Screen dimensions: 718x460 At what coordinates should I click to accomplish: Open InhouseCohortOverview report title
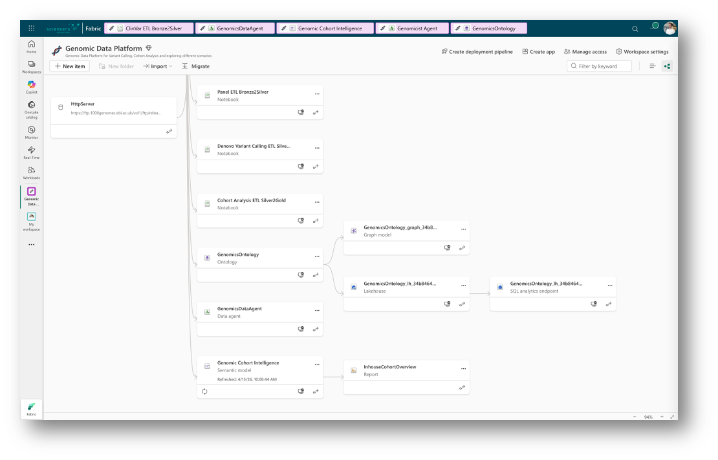(389, 367)
